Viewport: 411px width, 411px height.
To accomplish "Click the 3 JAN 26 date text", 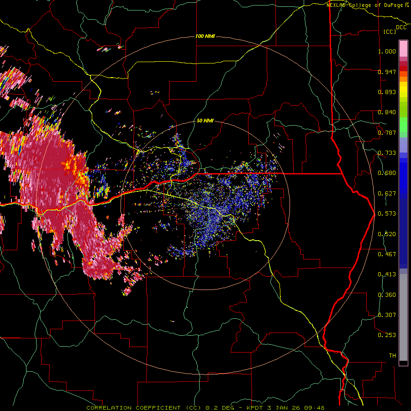I will pos(284,408).
